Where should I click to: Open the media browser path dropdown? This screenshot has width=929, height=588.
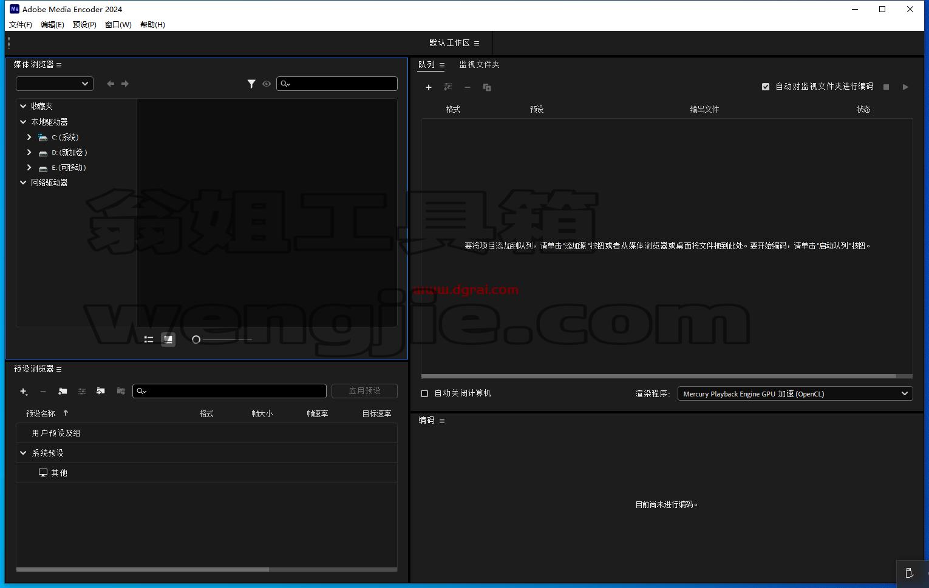click(x=55, y=84)
